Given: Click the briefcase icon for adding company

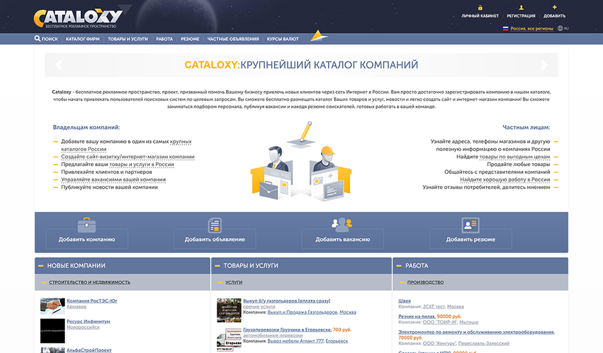Looking at the screenshot, I should click(87, 225).
